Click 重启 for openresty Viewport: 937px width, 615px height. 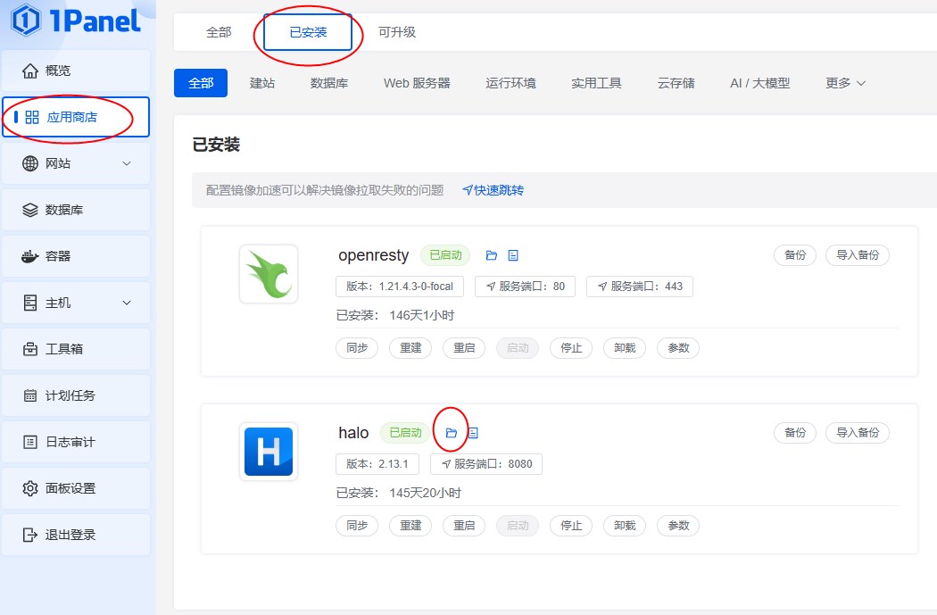(464, 348)
